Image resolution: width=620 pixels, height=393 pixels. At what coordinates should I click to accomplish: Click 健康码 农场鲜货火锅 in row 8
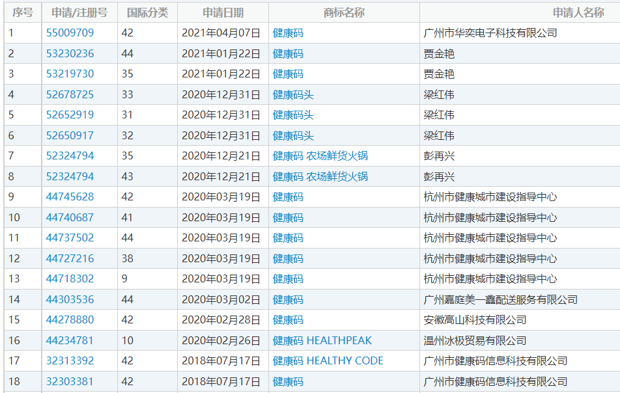coord(320,176)
